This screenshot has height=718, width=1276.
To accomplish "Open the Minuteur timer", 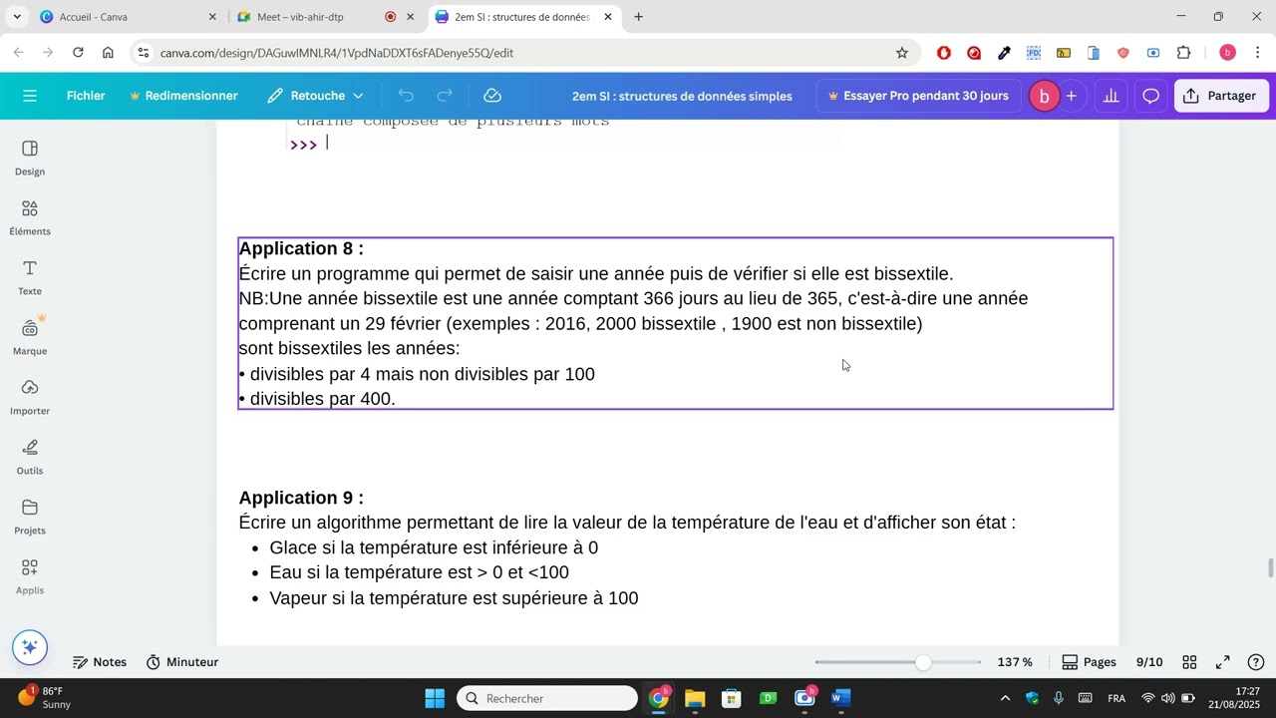I will click(182, 662).
